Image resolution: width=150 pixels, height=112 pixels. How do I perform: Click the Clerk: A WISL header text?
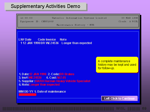[x=128, y=21]
